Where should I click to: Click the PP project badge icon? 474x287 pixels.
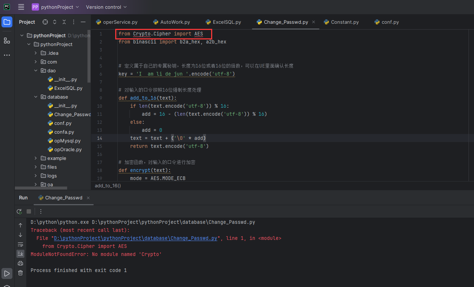(35, 7)
